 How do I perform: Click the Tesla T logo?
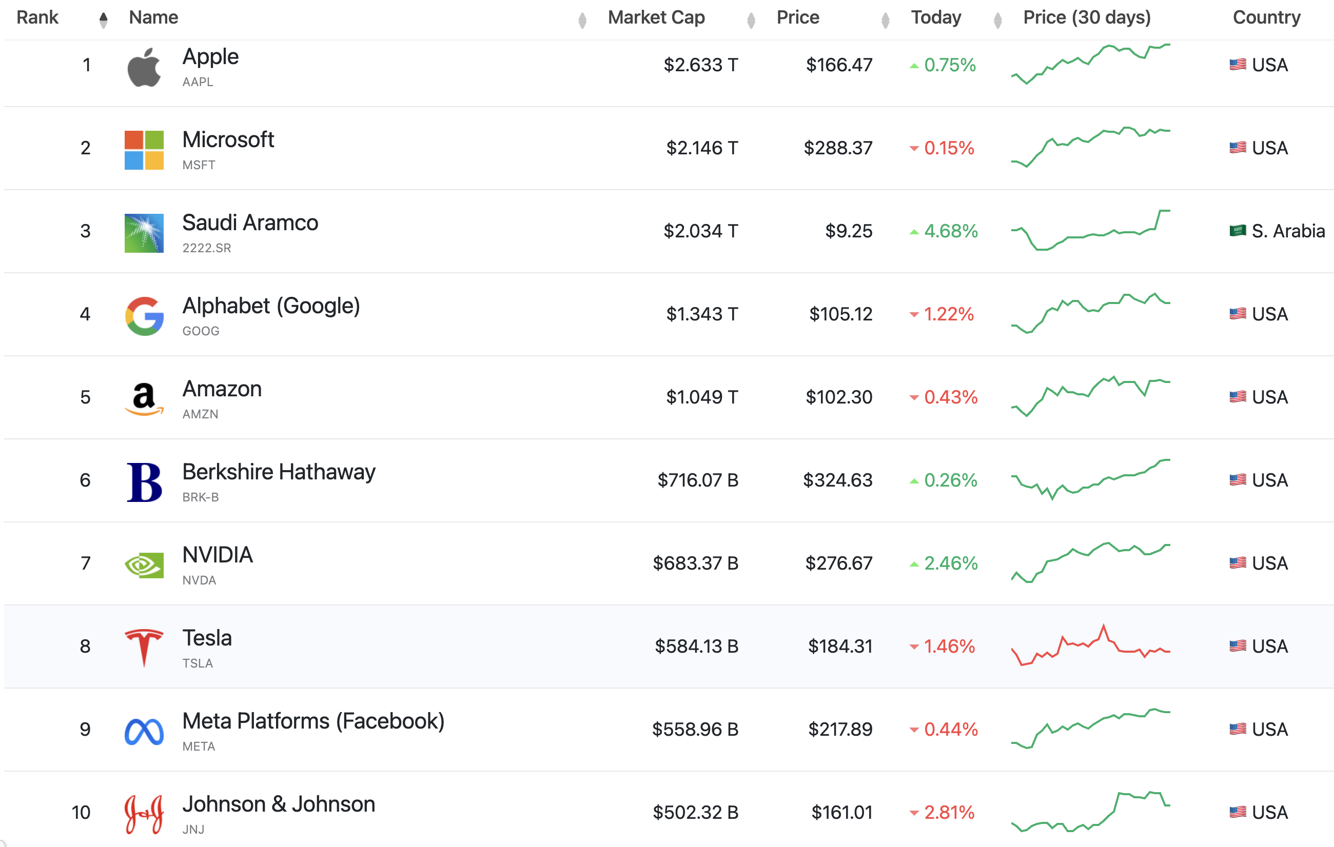tap(144, 648)
